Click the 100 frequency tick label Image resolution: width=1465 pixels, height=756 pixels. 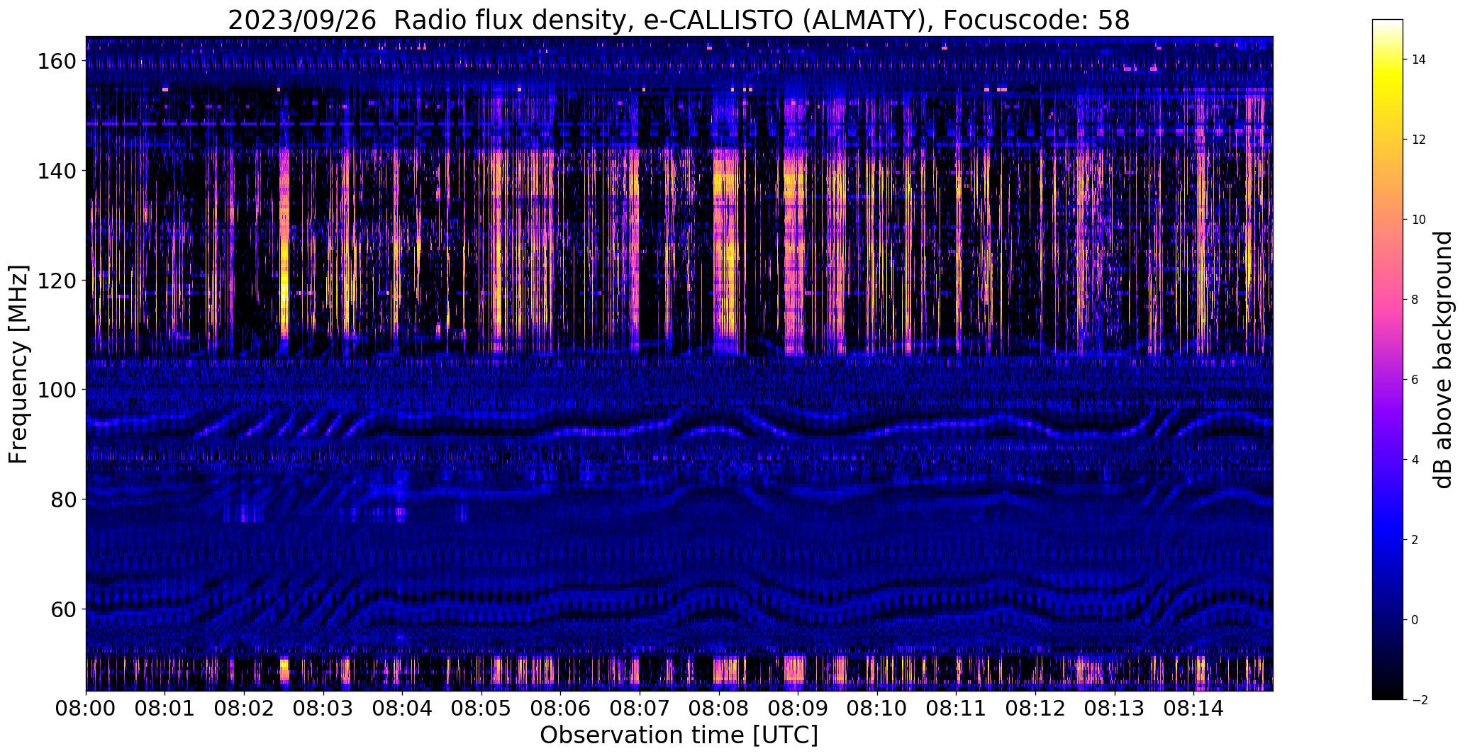point(55,390)
